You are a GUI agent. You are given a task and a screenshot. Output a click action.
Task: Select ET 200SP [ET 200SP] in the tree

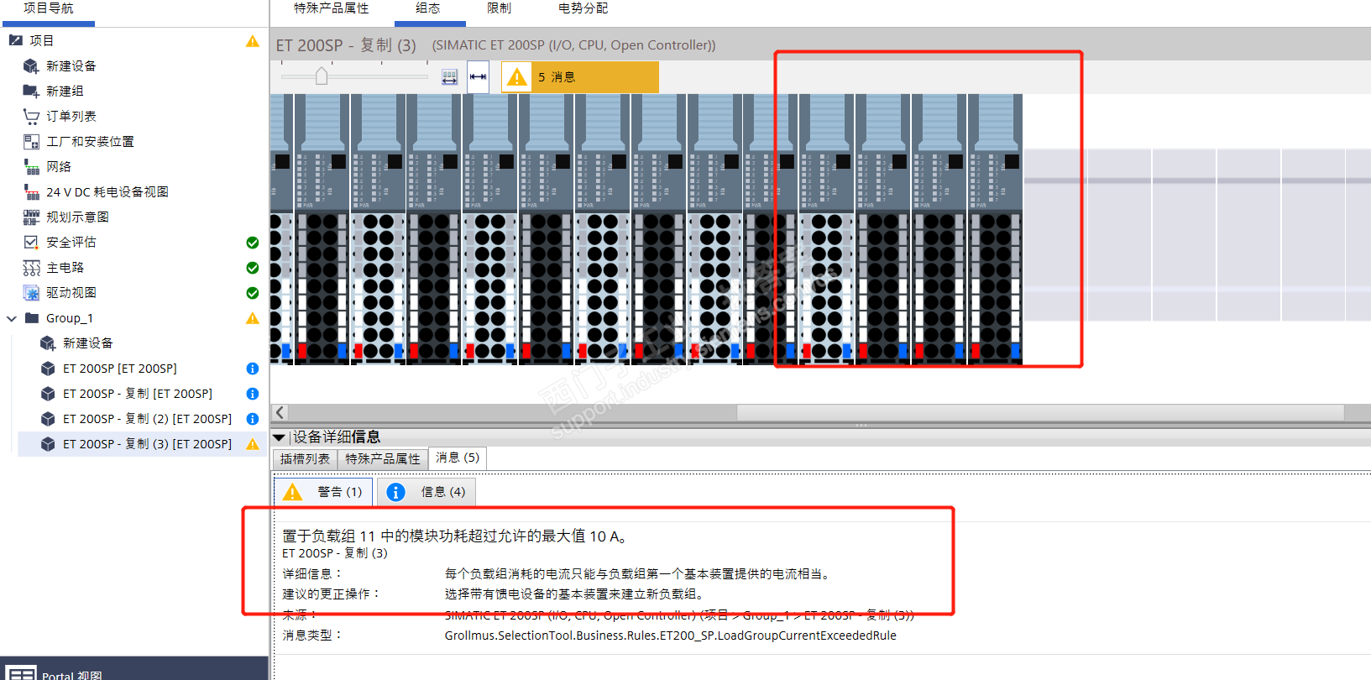click(x=120, y=369)
